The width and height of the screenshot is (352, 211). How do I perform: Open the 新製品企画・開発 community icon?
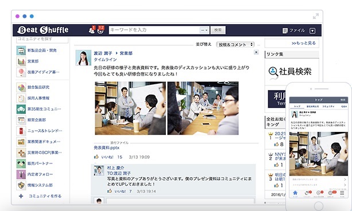point(21,50)
